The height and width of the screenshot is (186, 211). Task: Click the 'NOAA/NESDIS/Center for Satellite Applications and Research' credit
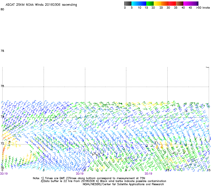click(x=123, y=184)
